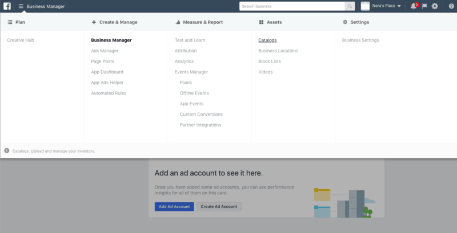The image size is (457, 233).
Task: Focus the Search business field
Action: [x=292, y=6]
